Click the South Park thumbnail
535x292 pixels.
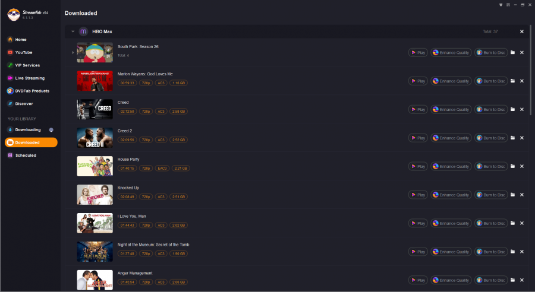pyautogui.click(x=95, y=52)
